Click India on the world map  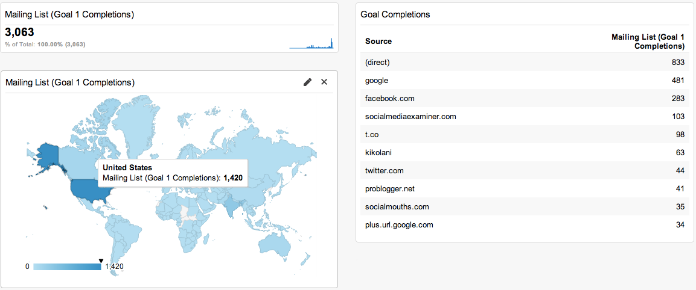click(232, 206)
